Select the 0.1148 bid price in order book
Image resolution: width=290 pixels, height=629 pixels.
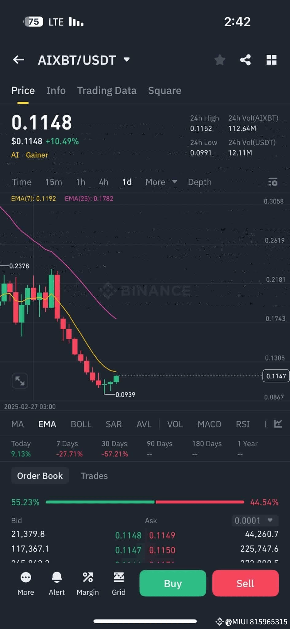click(x=128, y=535)
